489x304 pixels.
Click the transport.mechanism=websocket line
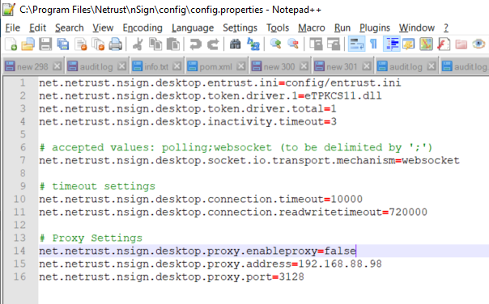(249, 160)
